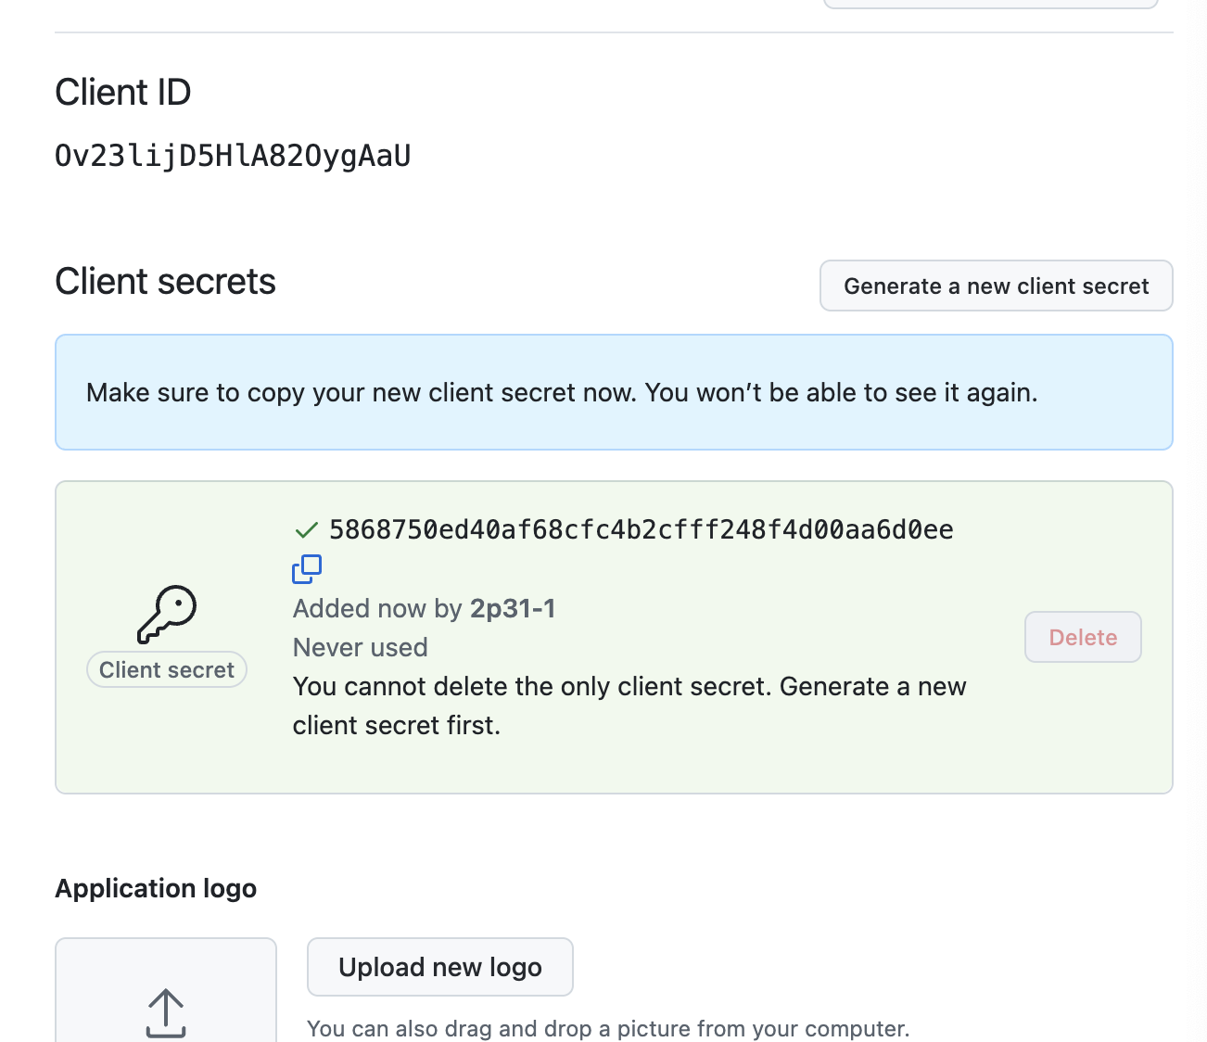The image size is (1207, 1042).
Task: Click the drag and drop picture hint
Action: click(x=608, y=1028)
